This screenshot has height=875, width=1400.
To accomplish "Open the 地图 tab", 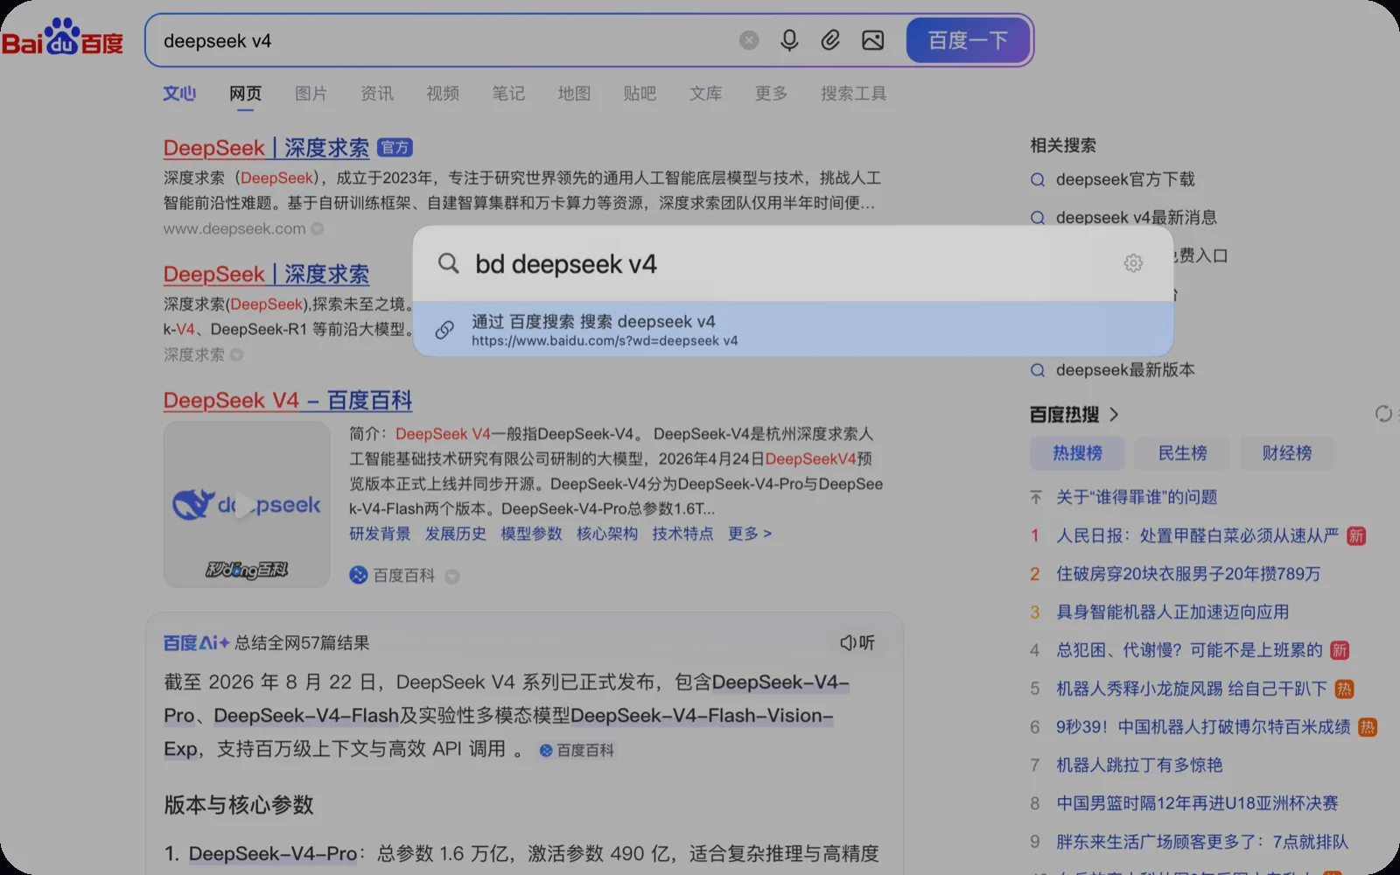I will [x=574, y=94].
